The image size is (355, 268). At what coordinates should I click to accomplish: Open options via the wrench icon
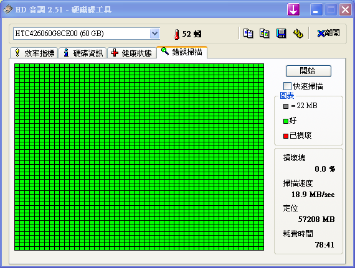pos(298,34)
